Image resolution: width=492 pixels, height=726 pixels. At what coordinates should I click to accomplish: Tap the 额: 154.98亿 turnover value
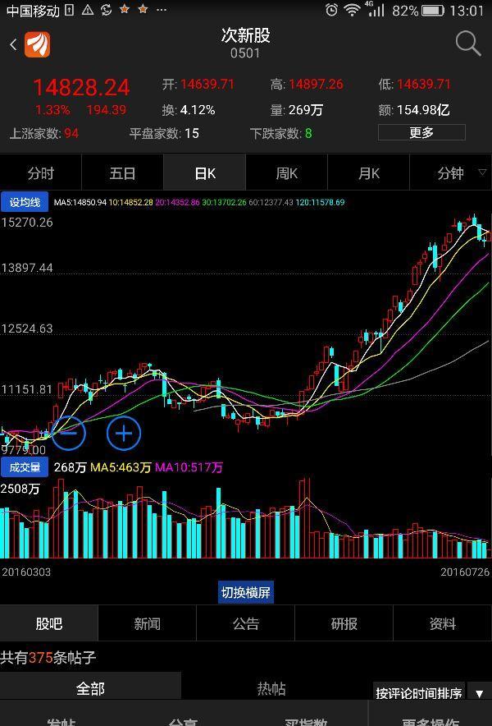[x=414, y=110]
